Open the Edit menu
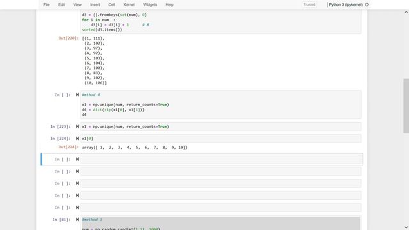This screenshot has height=230, width=409. 61,4
